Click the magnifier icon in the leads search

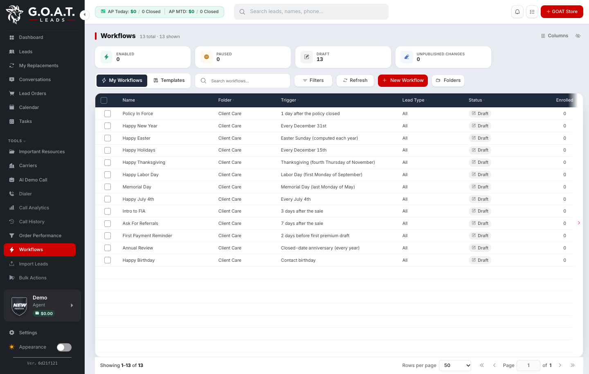pos(242,12)
